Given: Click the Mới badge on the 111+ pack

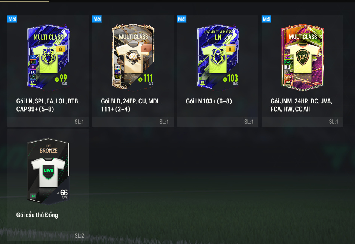Looking at the screenshot, I should [x=97, y=19].
